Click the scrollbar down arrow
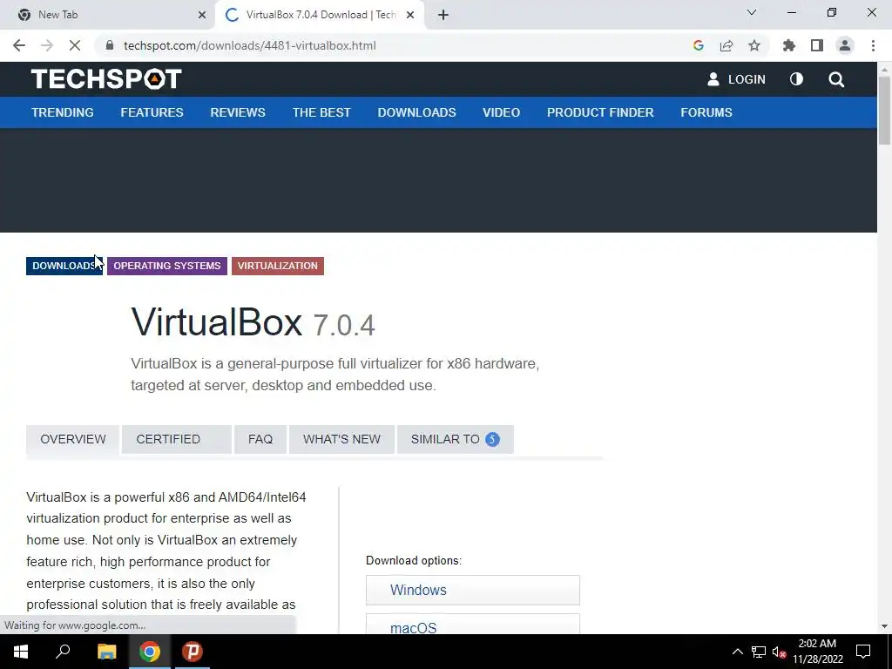Viewport: 892px width, 669px height. [x=884, y=626]
